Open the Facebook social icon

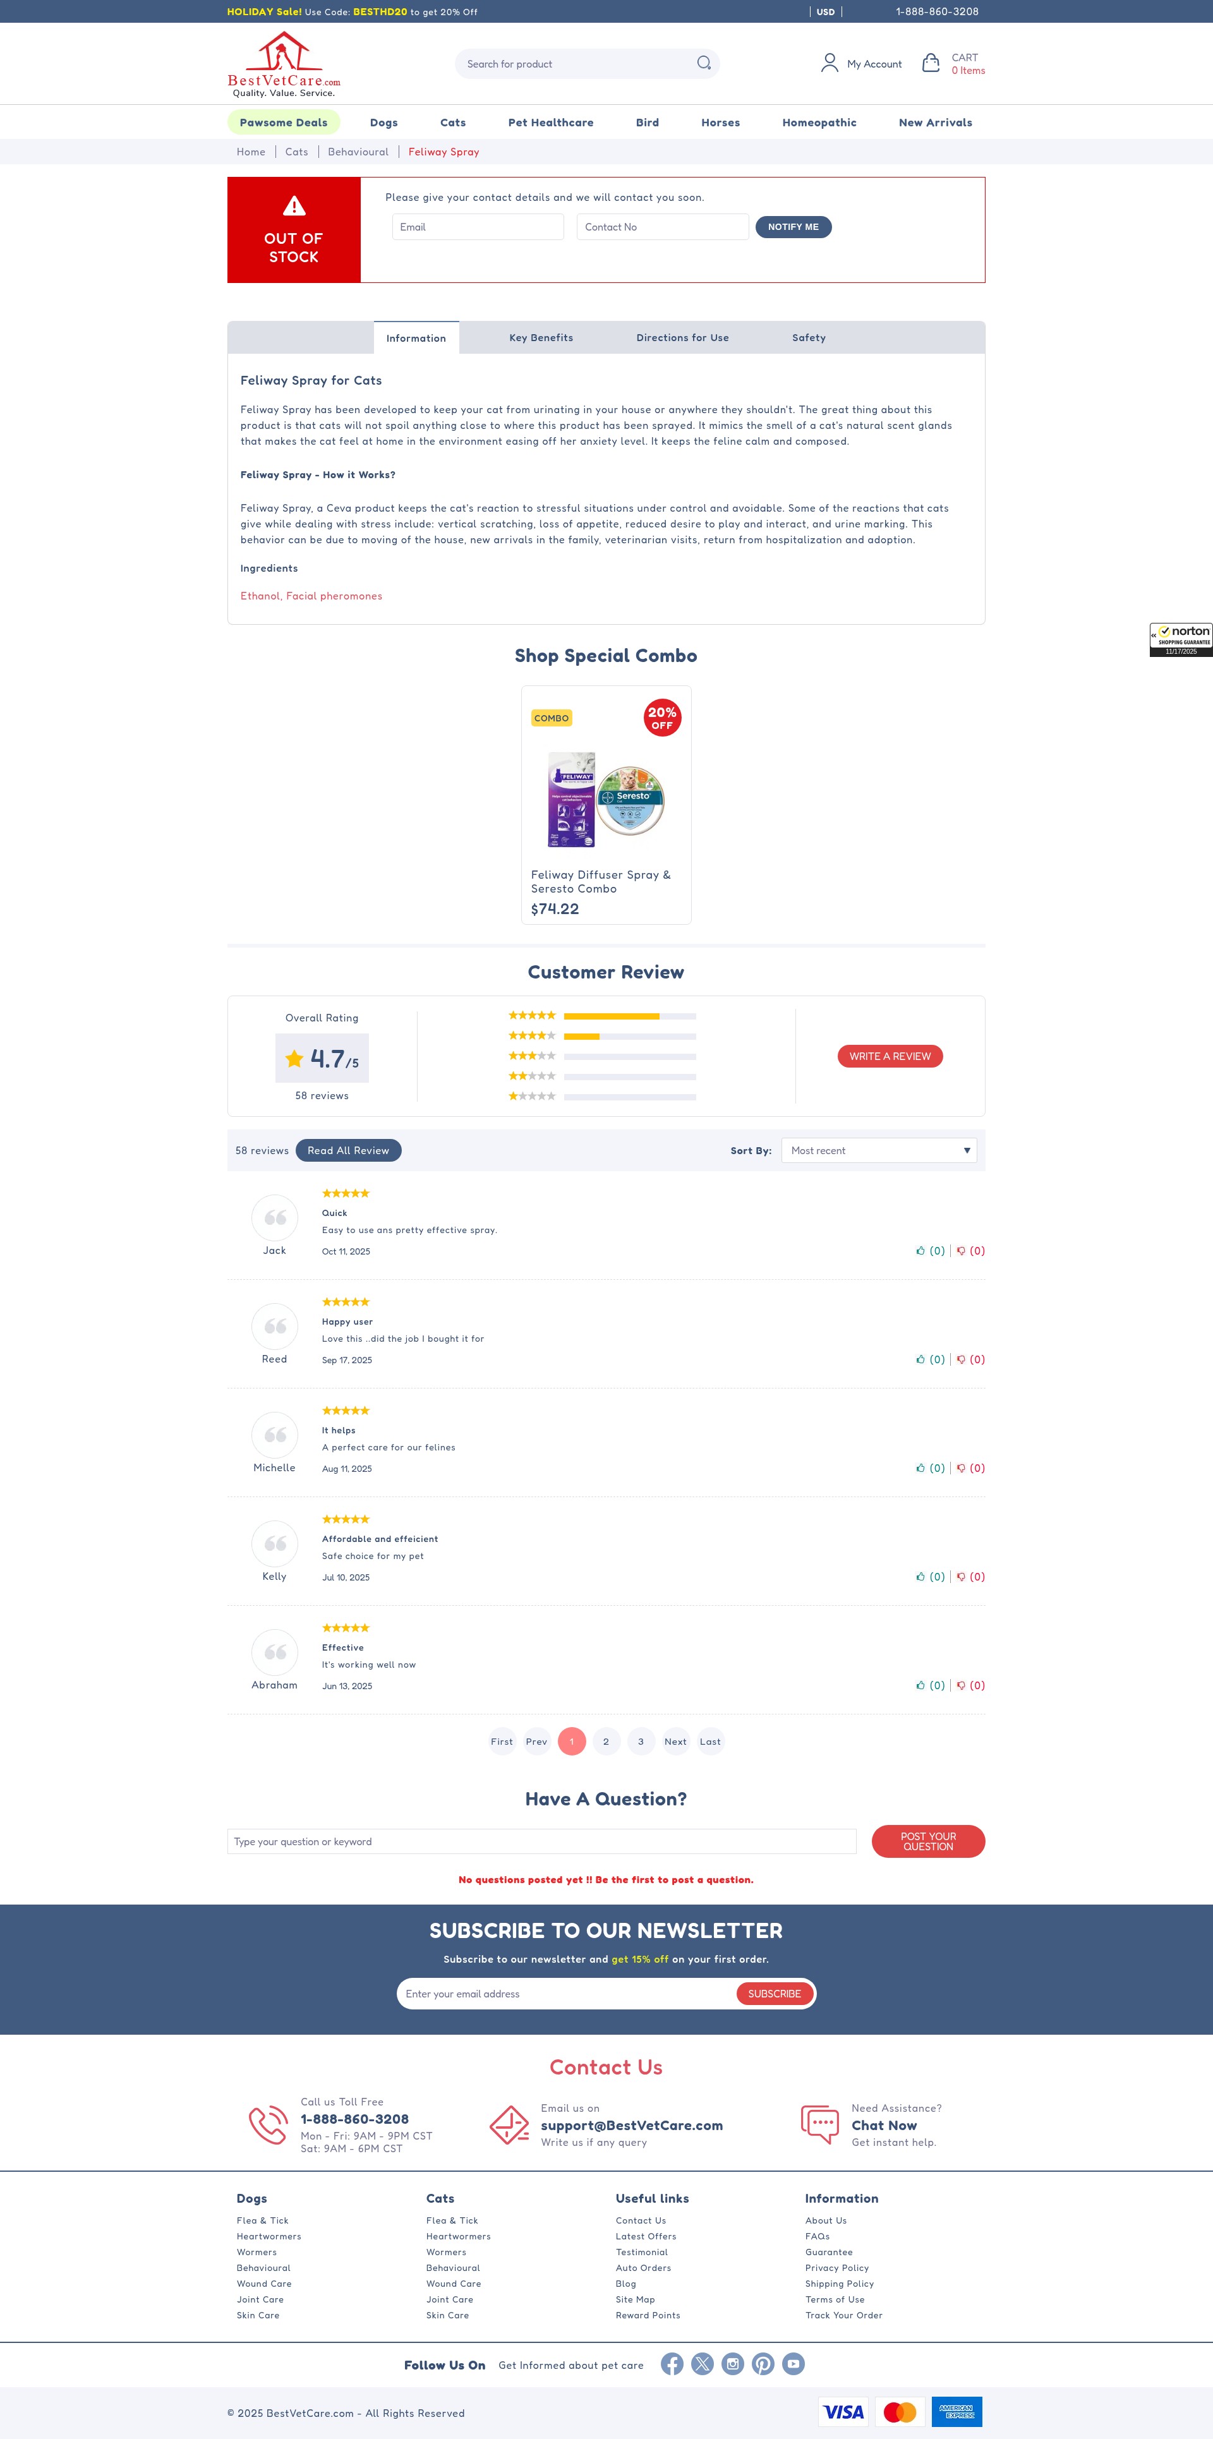[672, 2364]
